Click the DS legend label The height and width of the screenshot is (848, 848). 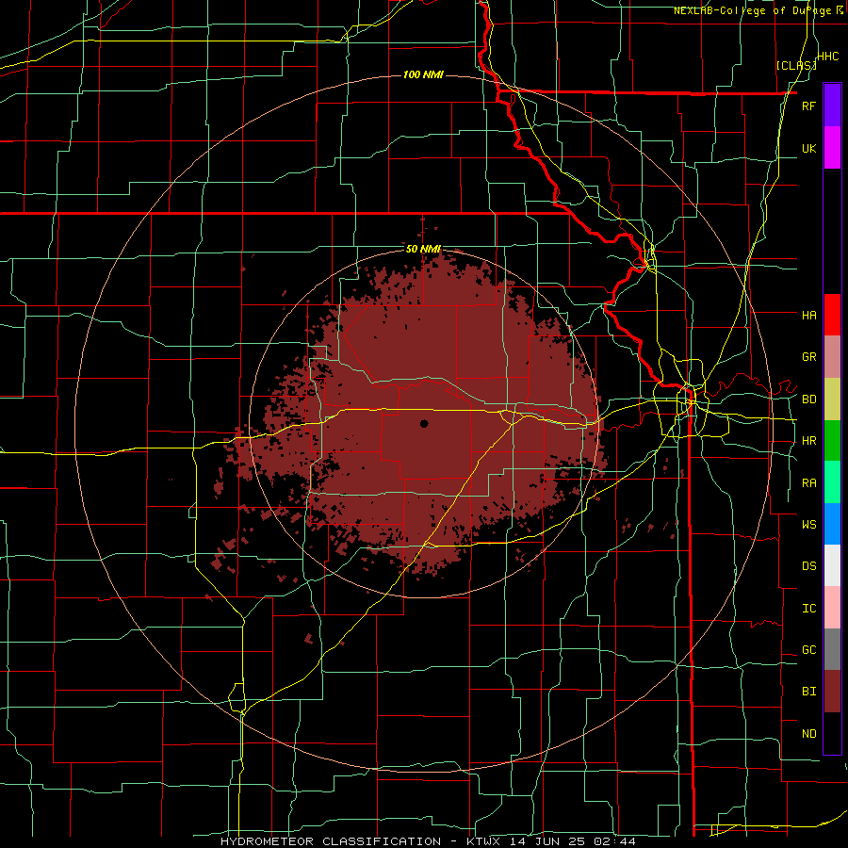(x=808, y=566)
